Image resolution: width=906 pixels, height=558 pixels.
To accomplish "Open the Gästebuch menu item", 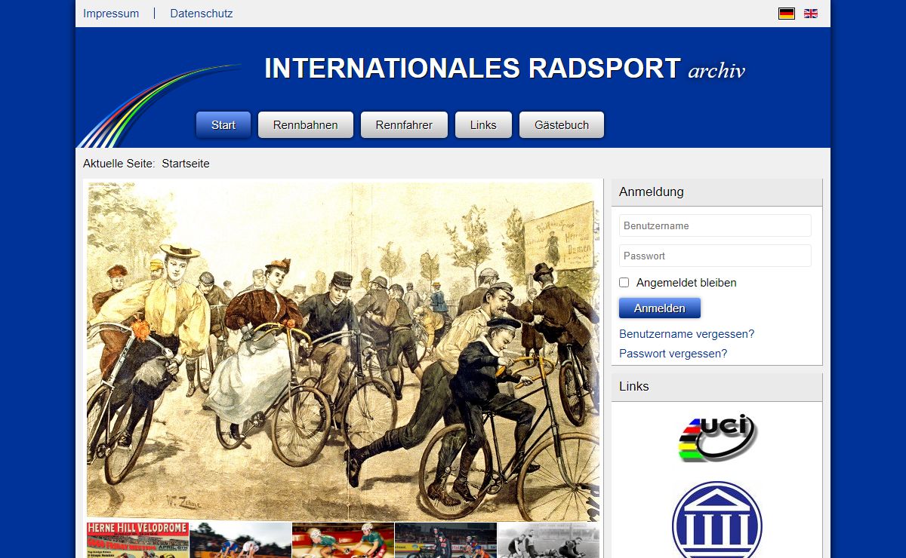I will coord(562,125).
